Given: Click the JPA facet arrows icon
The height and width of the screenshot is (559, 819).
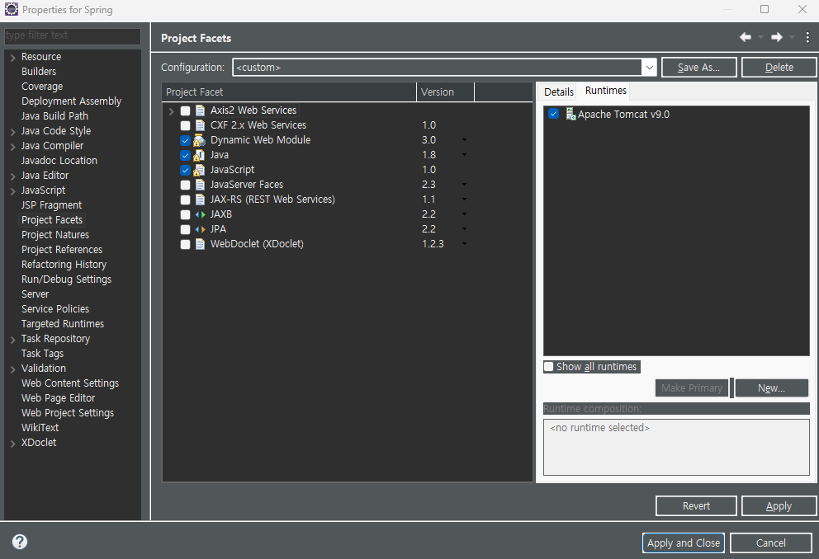Looking at the screenshot, I should pos(200,229).
